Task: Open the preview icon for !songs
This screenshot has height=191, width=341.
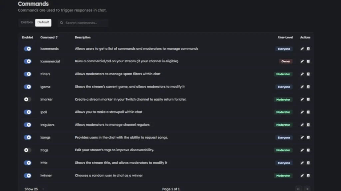Action: tap(308, 137)
